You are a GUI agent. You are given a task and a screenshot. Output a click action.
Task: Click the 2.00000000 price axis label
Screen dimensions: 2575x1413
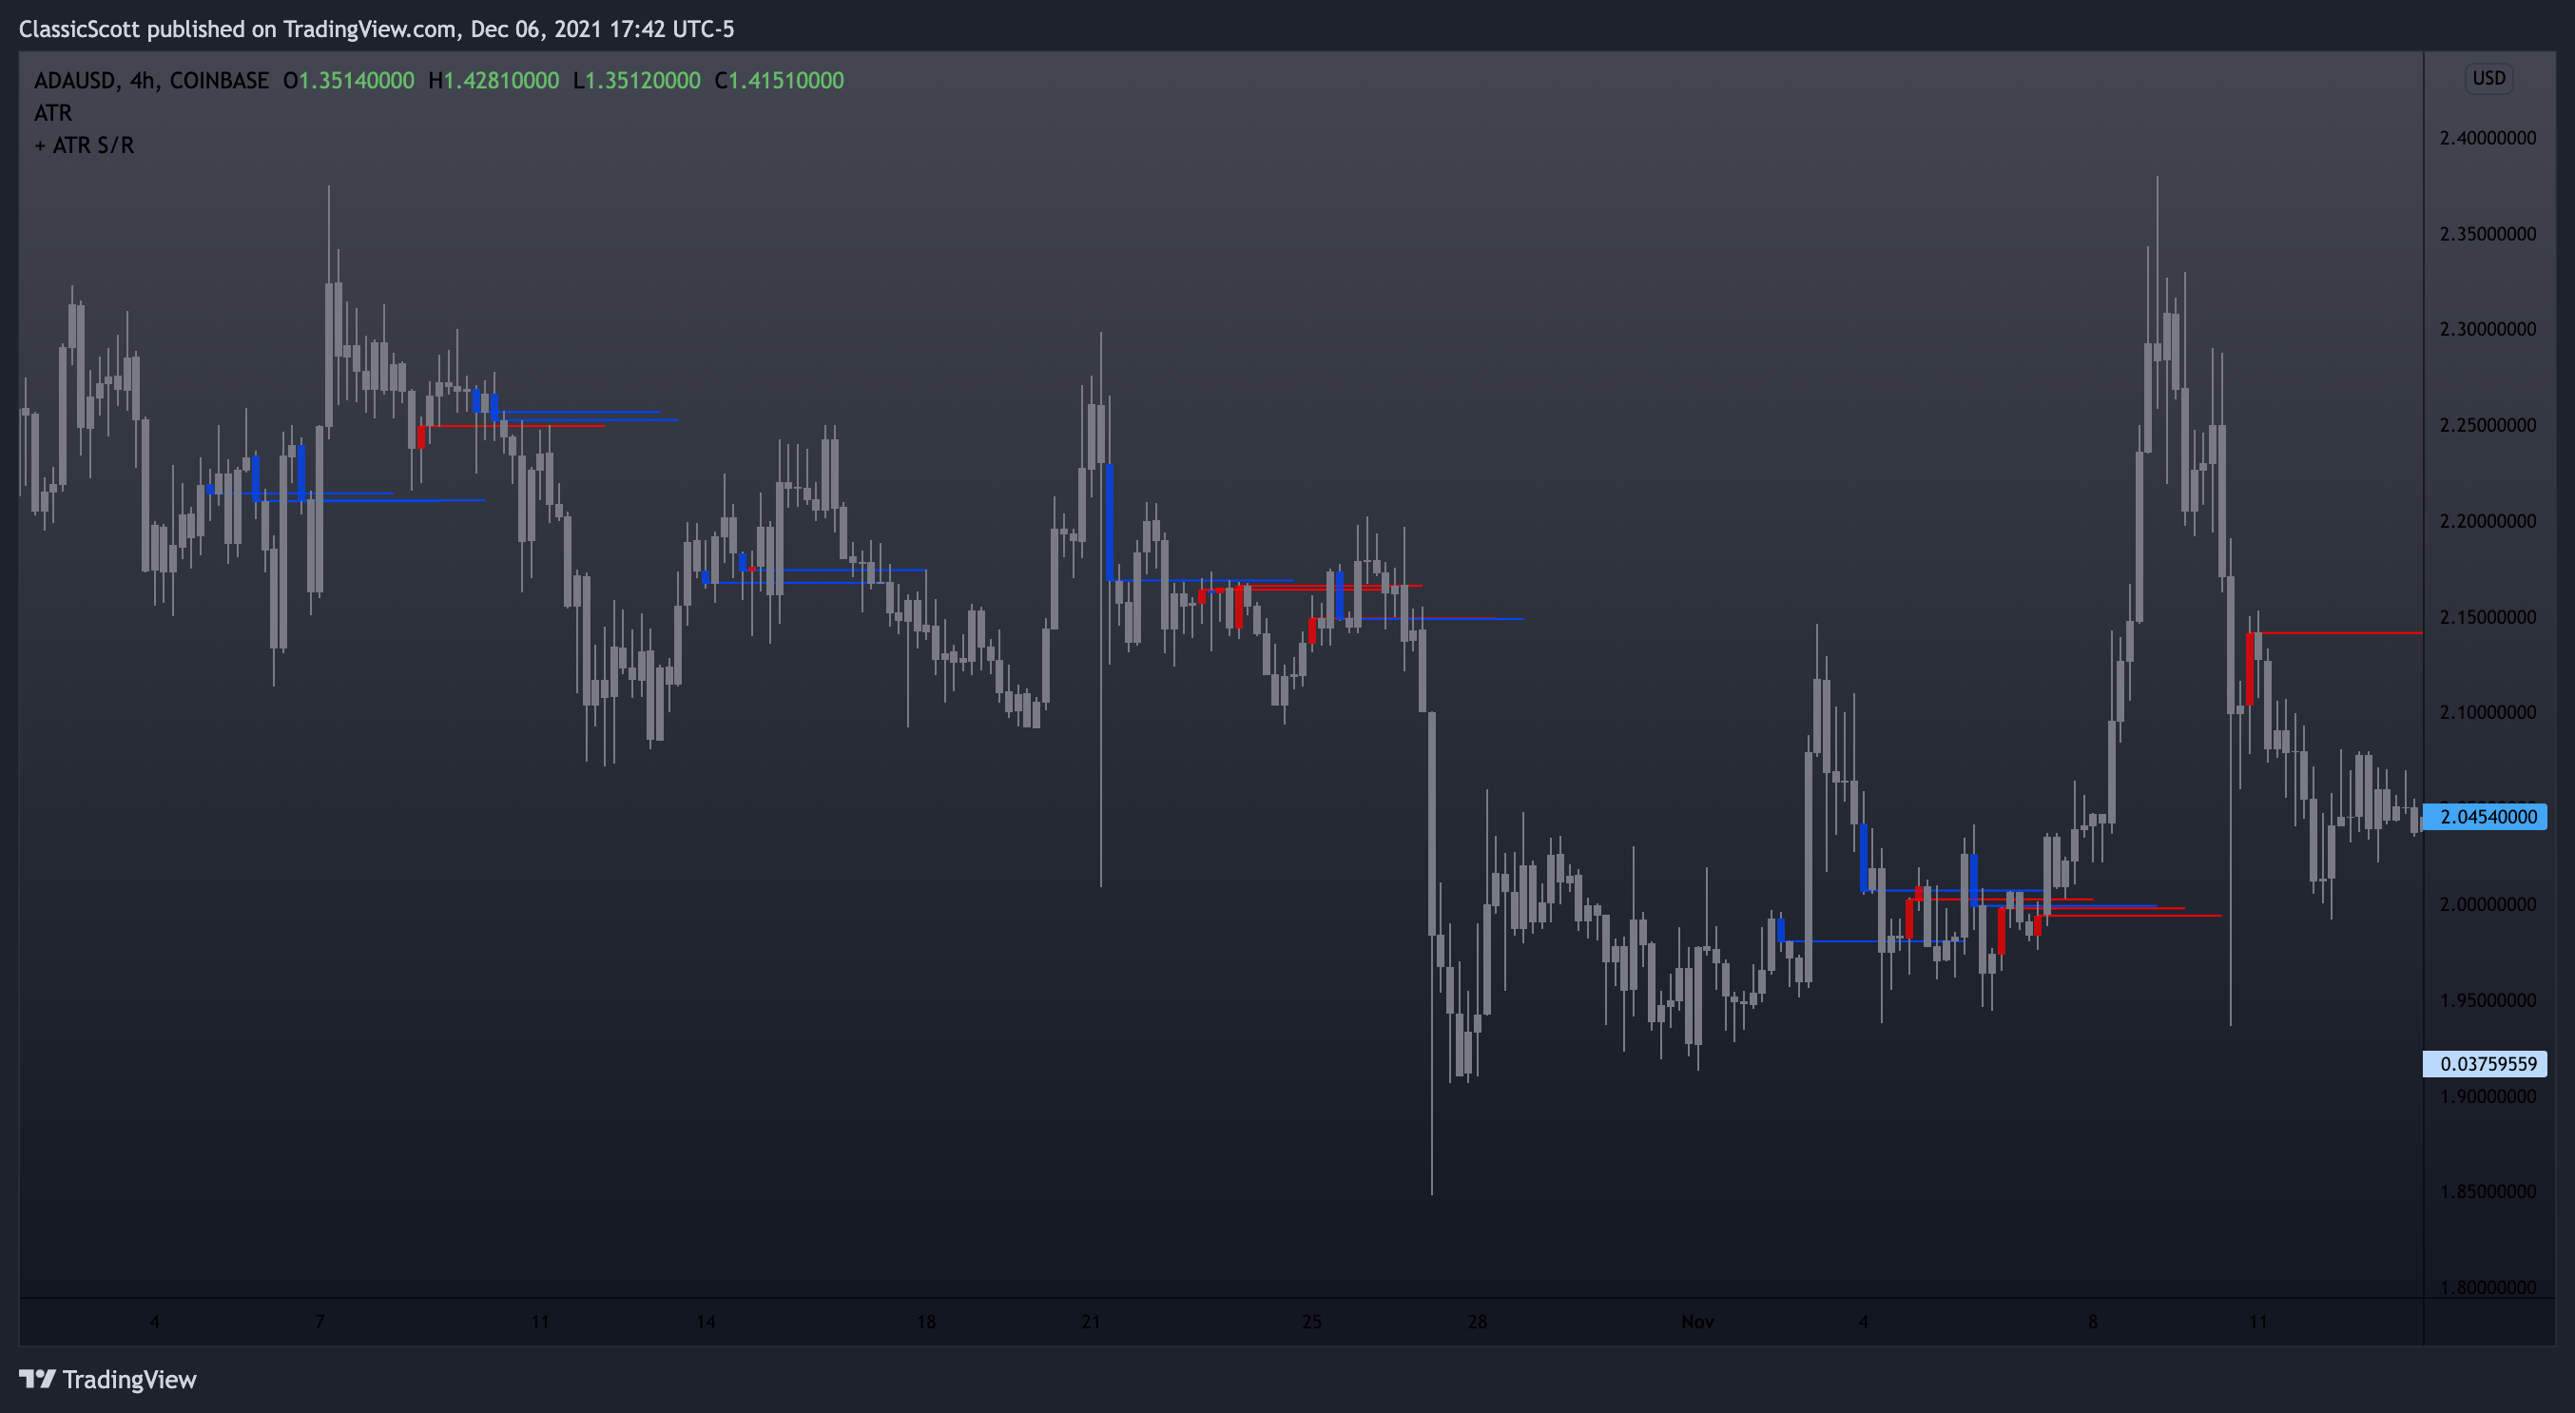point(2487,904)
